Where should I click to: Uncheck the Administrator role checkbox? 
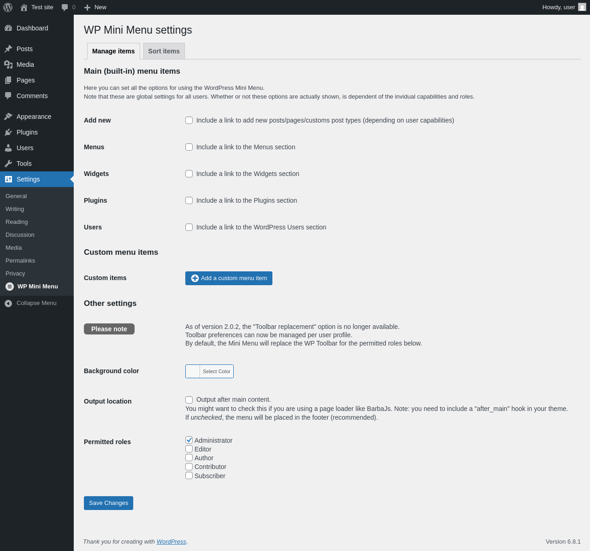[x=189, y=440]
